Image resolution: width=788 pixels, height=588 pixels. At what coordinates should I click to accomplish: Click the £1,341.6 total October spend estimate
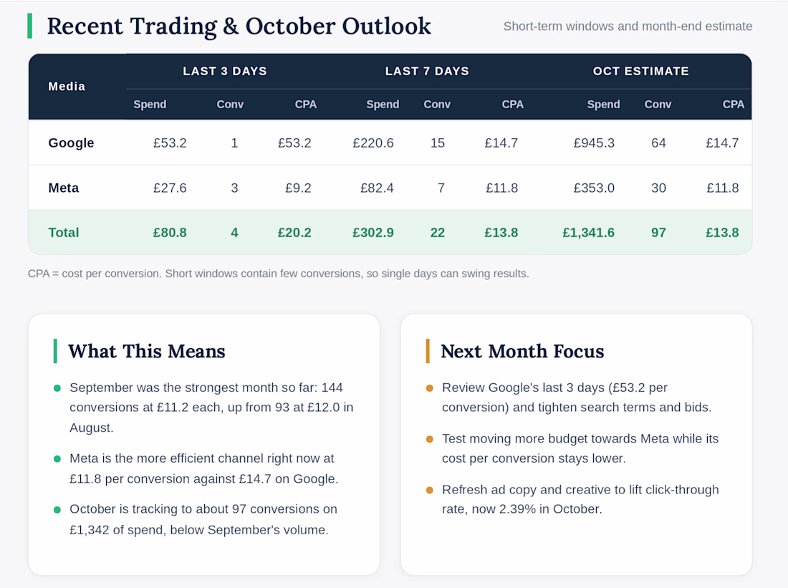tap(588, 233)
